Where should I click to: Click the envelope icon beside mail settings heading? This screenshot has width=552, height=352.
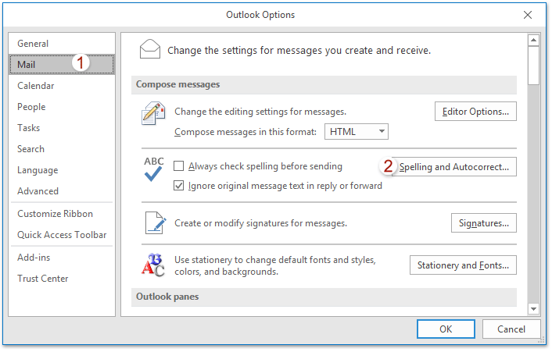[151, 50]
